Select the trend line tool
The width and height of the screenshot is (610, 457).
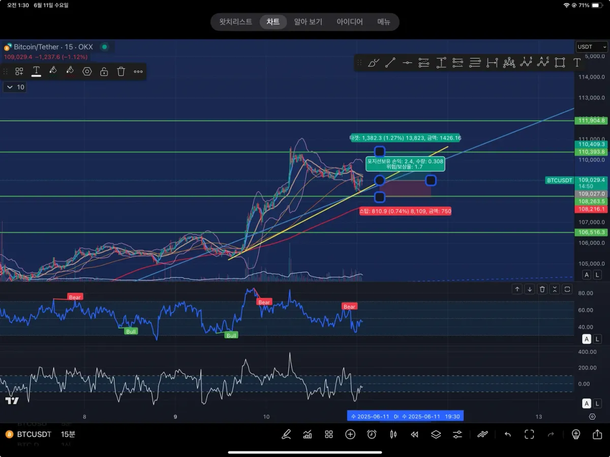click(x=390, y=63)
